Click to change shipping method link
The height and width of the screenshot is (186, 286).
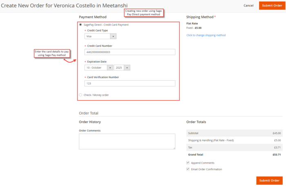point(206,35)
